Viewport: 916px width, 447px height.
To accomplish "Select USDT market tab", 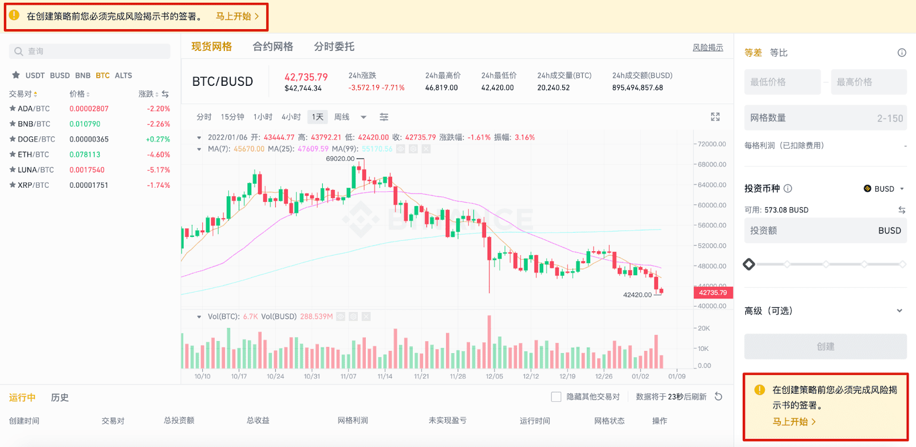I will click(x=35, y=75).
